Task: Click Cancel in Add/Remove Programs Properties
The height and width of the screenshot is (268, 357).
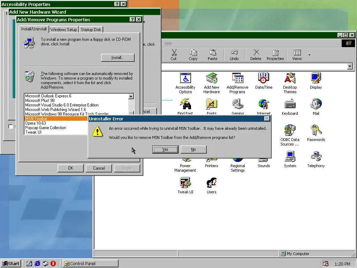Action: point(99,168)
